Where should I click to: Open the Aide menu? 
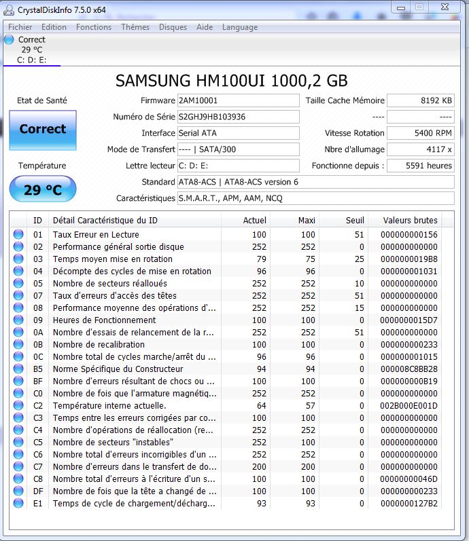205,27
